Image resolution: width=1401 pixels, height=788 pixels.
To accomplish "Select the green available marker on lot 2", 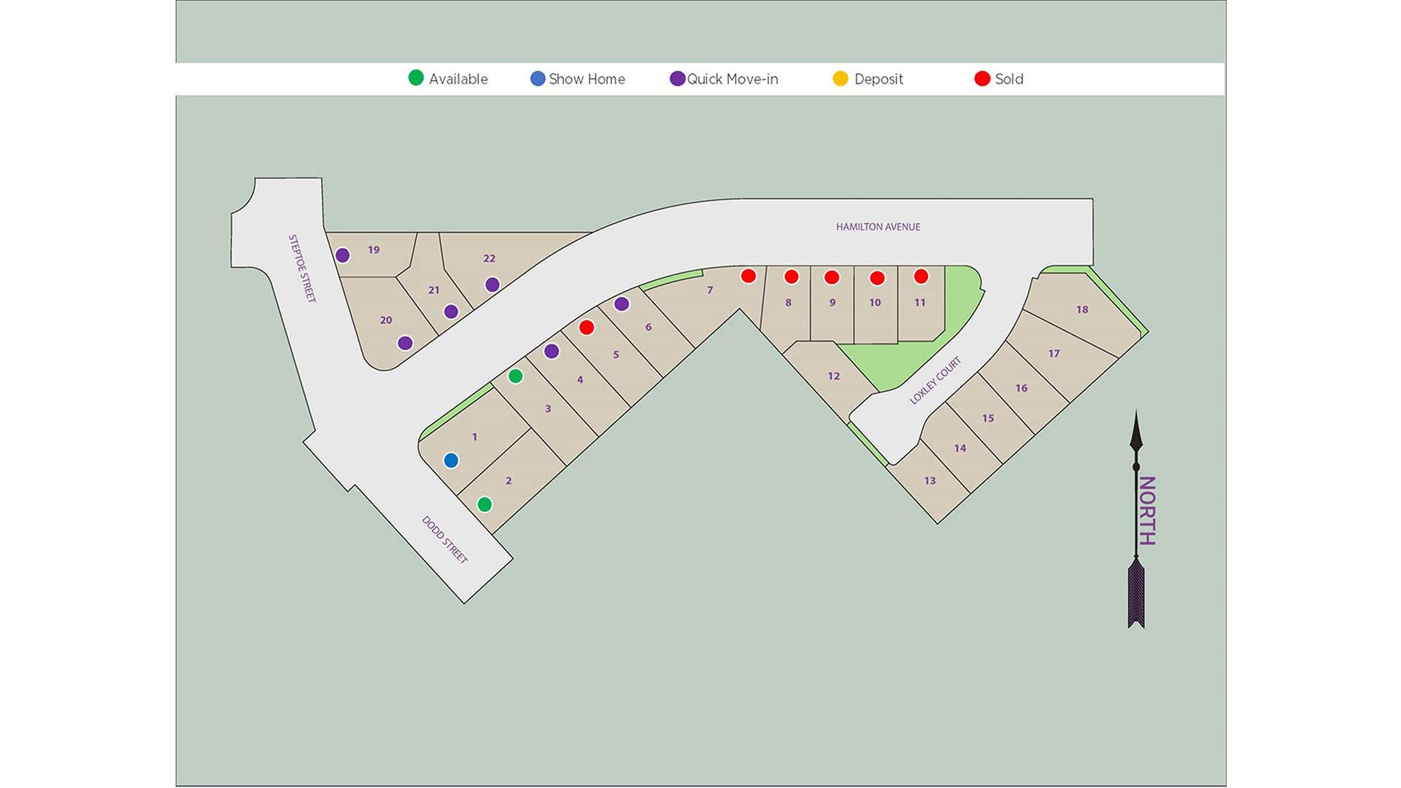I will coord(485,504).
